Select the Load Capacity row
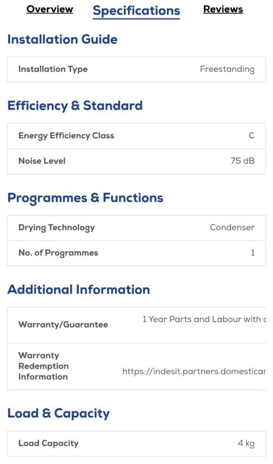 coord(136,443)
